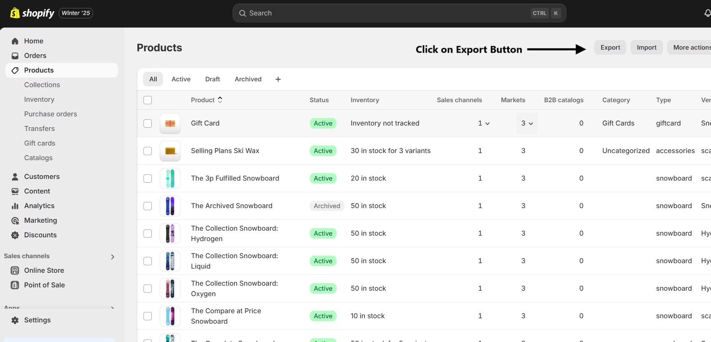This screenshot has height=342, width=711.
Task: Expand the Sales channels sidebar section
Action: tap(113, 256)
